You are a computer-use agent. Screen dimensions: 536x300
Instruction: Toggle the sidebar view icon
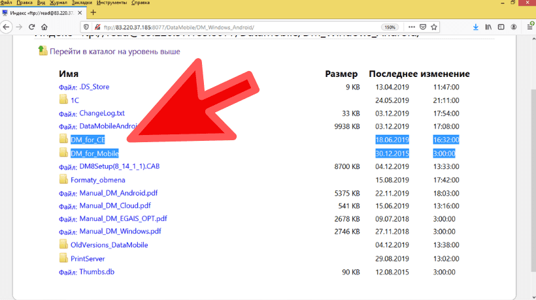coord(501,27)
